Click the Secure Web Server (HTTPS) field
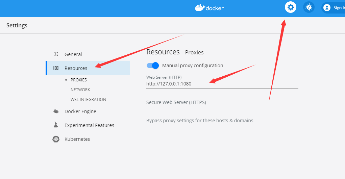The height and width of the screenshot is (179, 345). click(222, 102)
